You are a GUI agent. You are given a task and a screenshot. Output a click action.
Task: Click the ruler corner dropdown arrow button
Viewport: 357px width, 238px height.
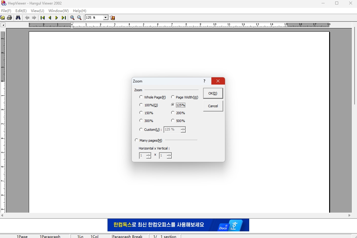(3, 25)
